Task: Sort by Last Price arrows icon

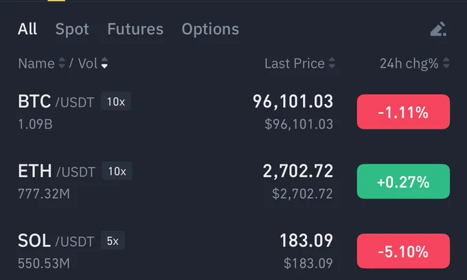Action: (332, 63)
